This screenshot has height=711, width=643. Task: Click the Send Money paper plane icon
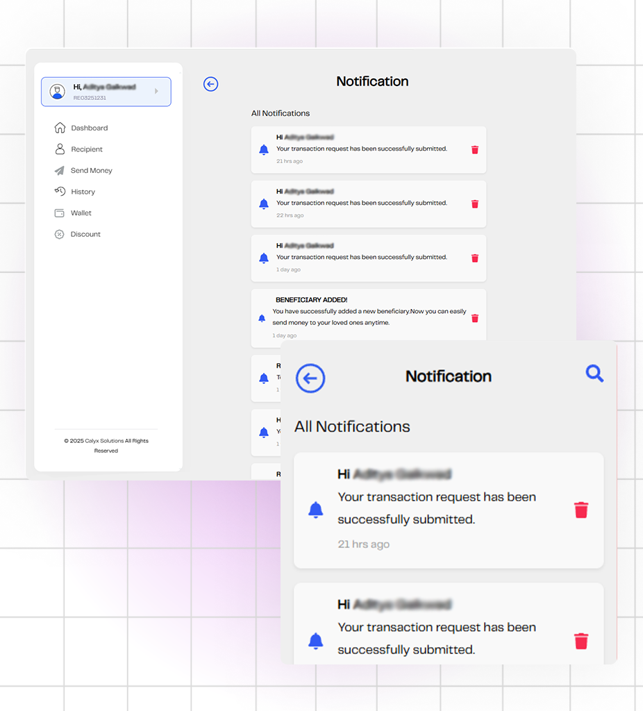[x=60, y=171]
